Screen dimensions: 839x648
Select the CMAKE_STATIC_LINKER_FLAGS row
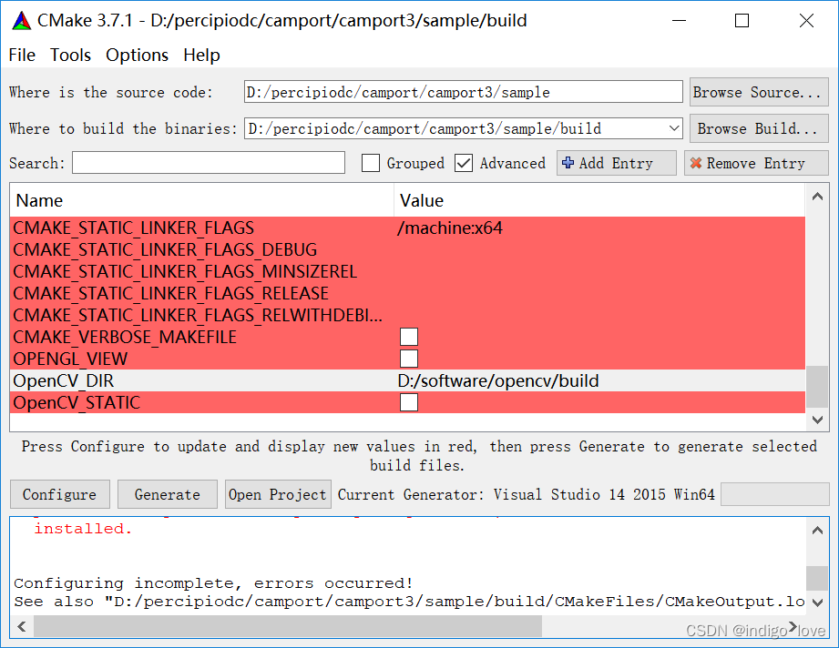coord(407,228)
